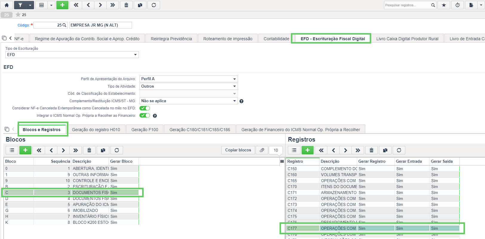Expand the view mode arrow in main toolbar
The width and height of the screenshot is (485, 239).
[x=51, y=5]
